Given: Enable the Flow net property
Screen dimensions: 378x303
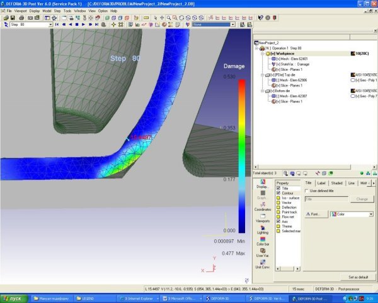Looking at the screenshot, I should (x=278, y=217).
